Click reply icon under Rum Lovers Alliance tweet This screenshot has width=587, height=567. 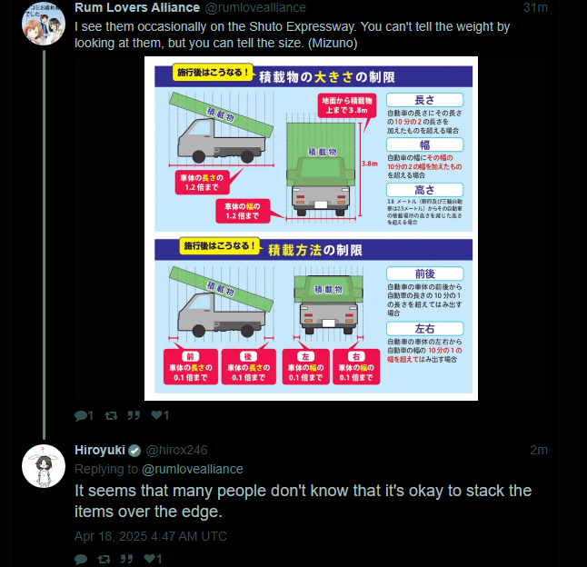(81, 415)
